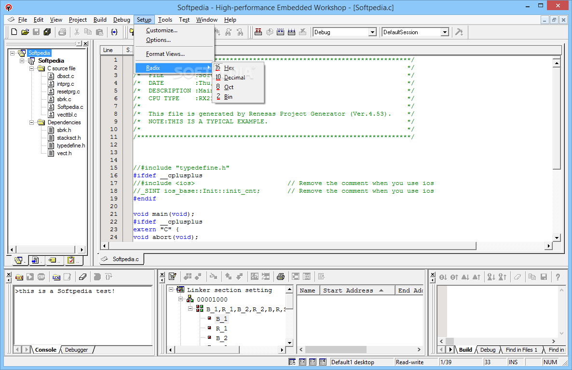The image size is (572, 370).
Task: Switch to Find in Files 1 tab
Action: [521, 350]
